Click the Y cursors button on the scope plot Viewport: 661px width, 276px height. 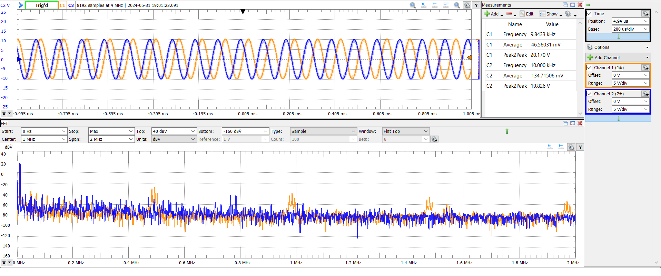476,5
